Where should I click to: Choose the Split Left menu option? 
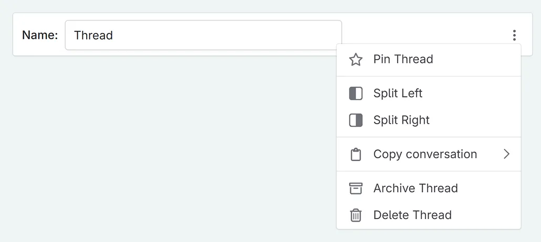[398, 94]
